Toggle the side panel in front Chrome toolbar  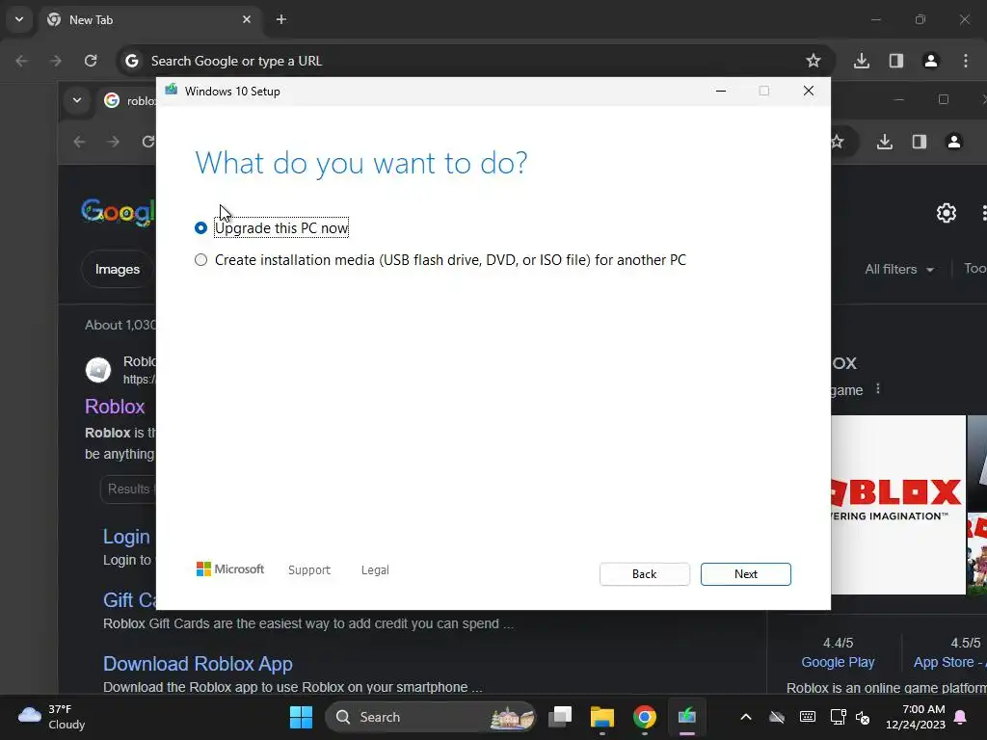tap(896, 61)
